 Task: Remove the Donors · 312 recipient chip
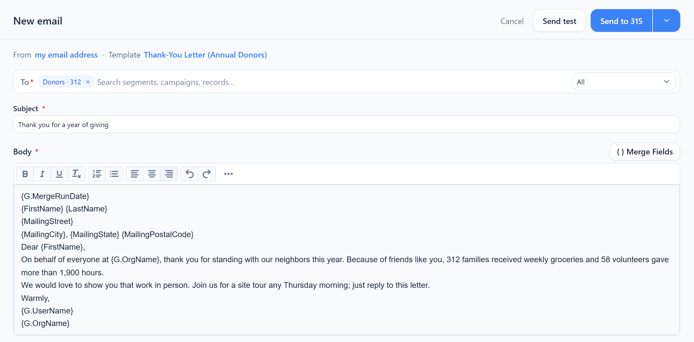[x=88, y=82]
